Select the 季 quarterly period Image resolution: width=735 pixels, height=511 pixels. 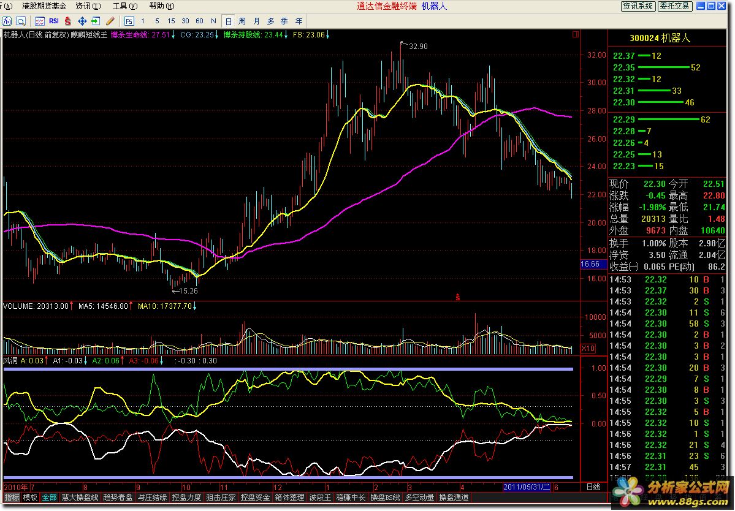pos(284,21)
